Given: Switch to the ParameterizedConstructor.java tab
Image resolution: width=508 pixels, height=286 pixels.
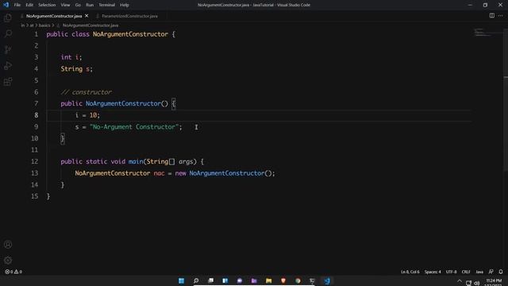Looking at the screenshot, I should coord(129,16).
